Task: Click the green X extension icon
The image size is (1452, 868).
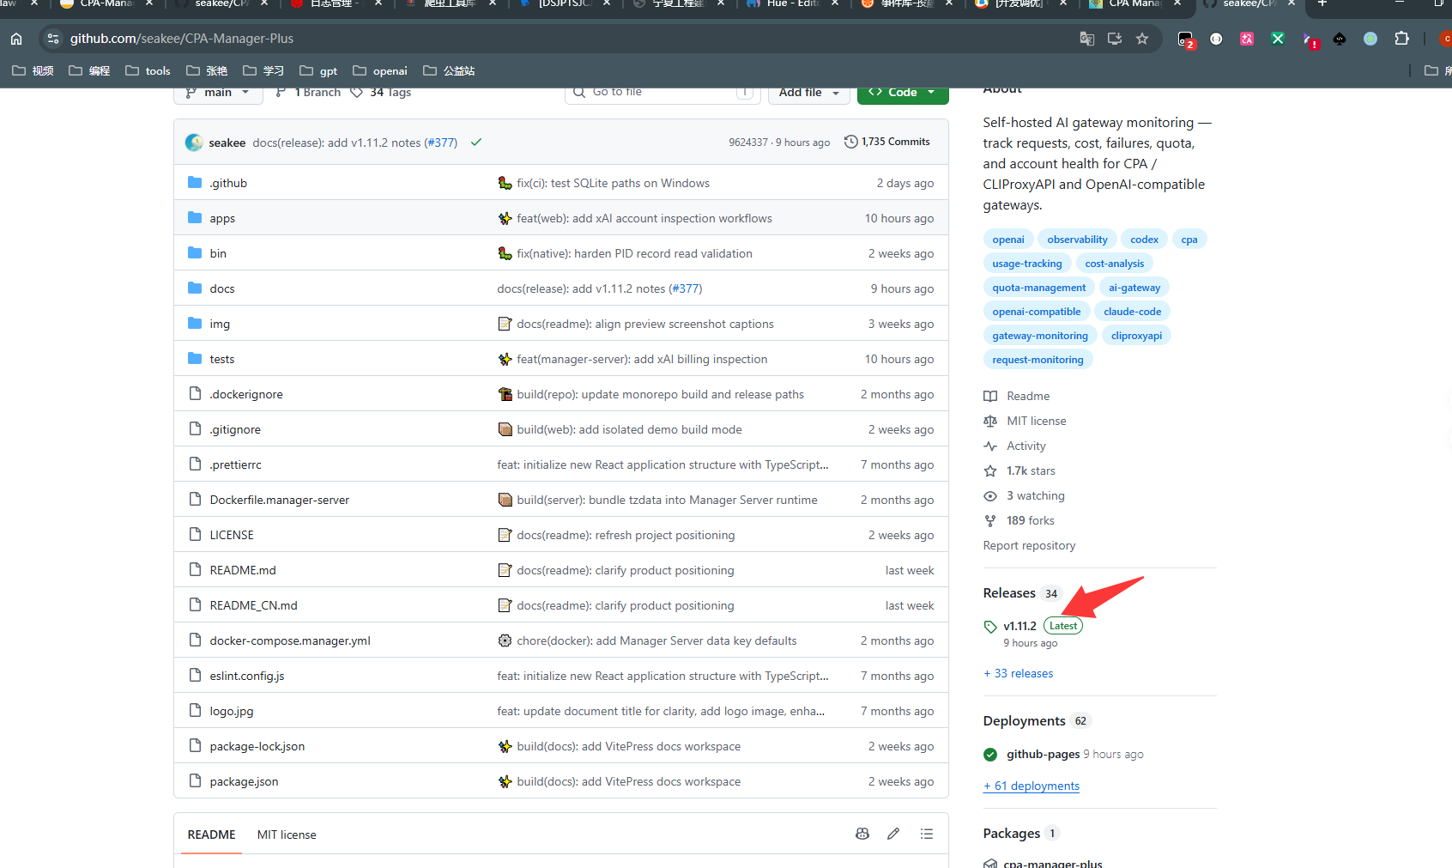Action: [x=1278, y=39]
